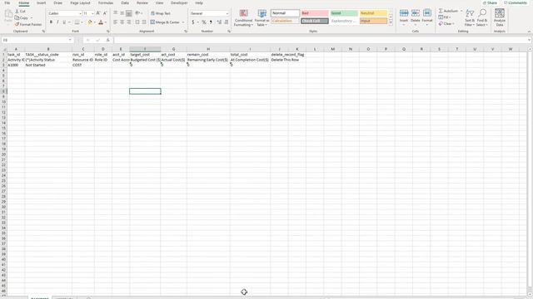Viewport: 533px width, 299px height.
Task: Open fill color dropdown arrow
Action: point(94,22)
